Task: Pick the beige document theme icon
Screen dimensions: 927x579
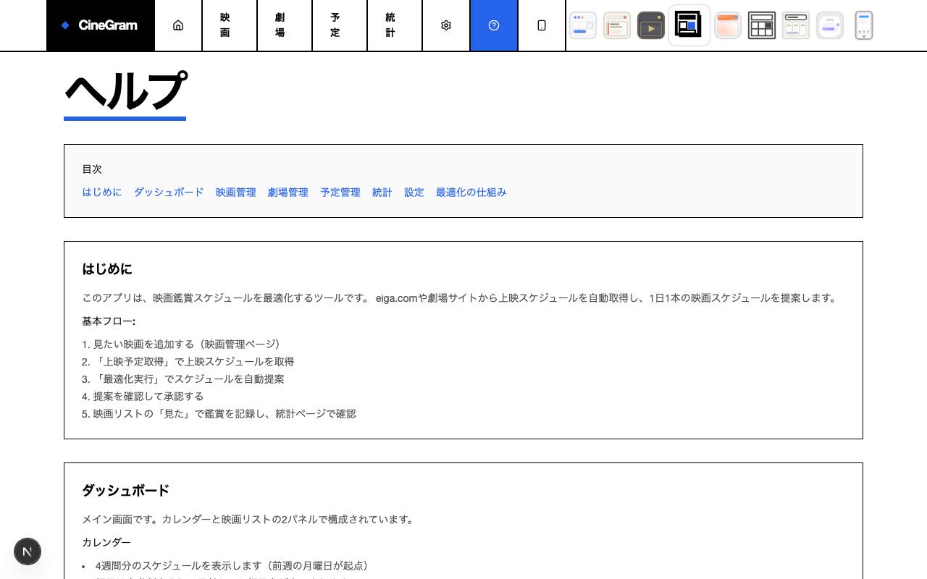Action: (616, 25)
